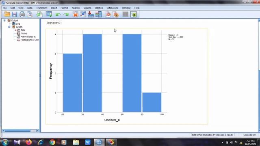Viewport: 260px width, 146px height.
Task: Select Graph item in the outline
Action: (x=19, y=27)
